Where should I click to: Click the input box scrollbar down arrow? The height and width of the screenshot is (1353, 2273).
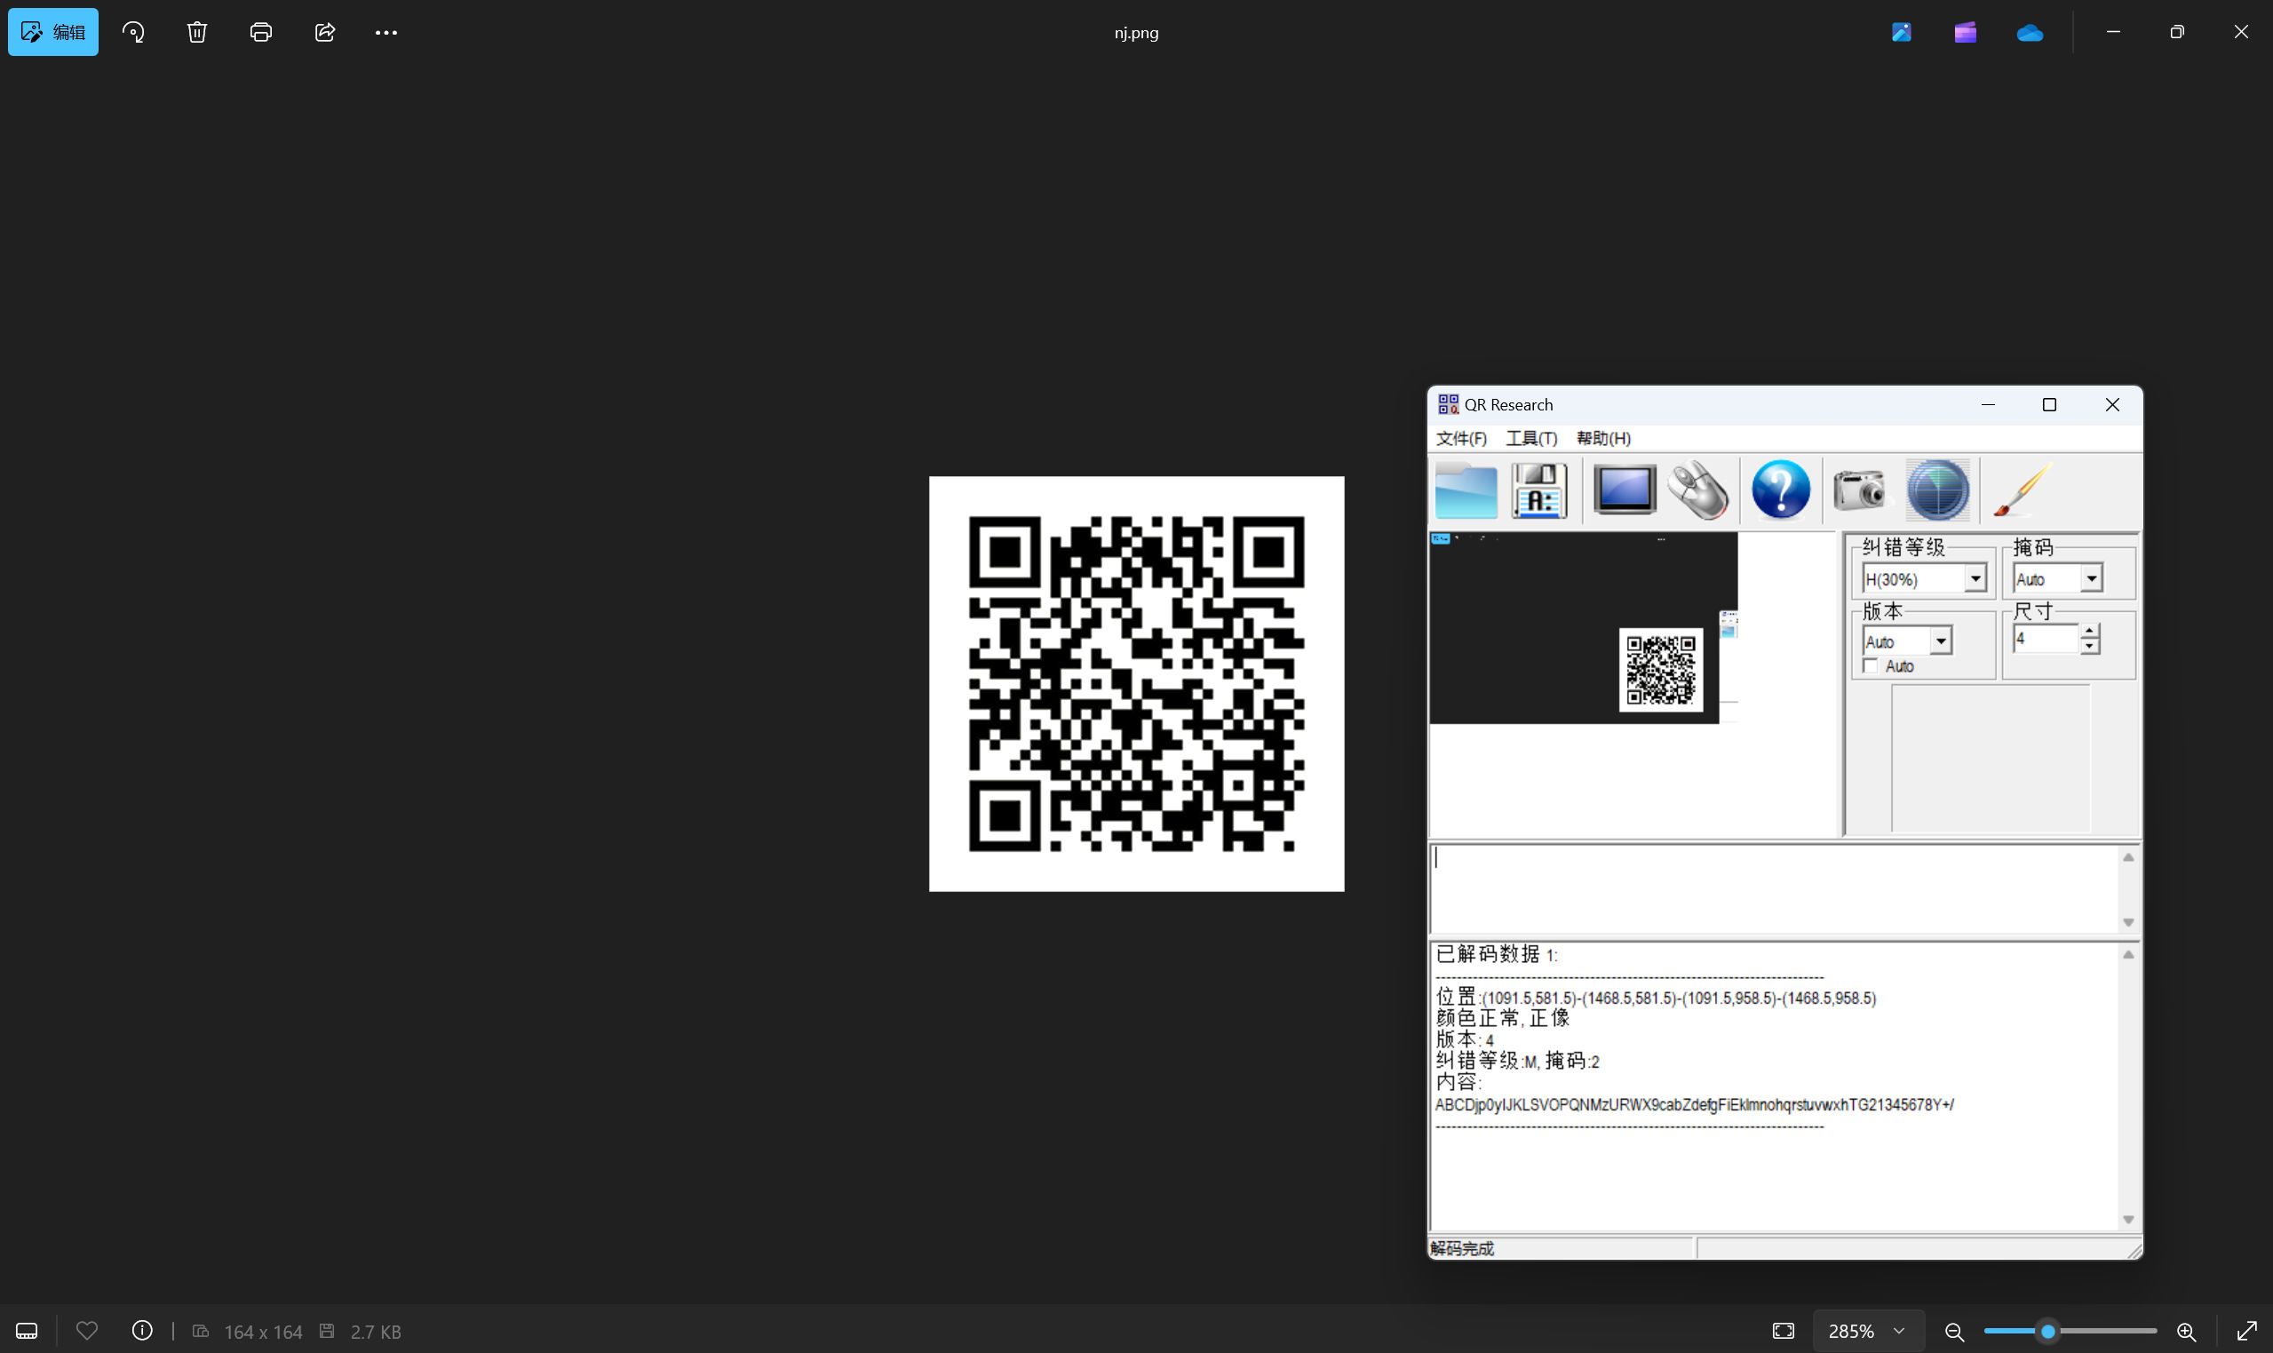[2128, 923]
